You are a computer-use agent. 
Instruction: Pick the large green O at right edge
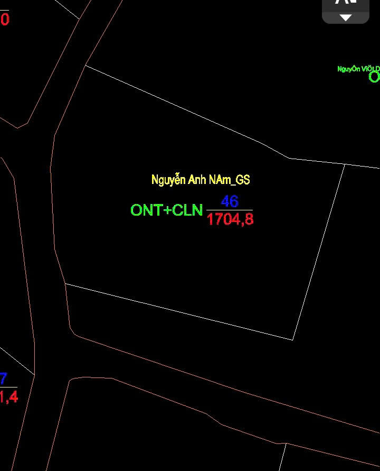[374, 77]
